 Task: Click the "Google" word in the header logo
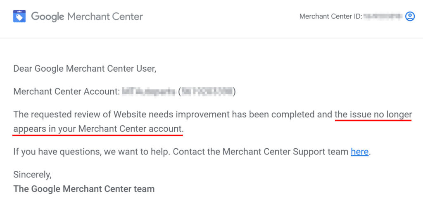[x=48, y=16]
